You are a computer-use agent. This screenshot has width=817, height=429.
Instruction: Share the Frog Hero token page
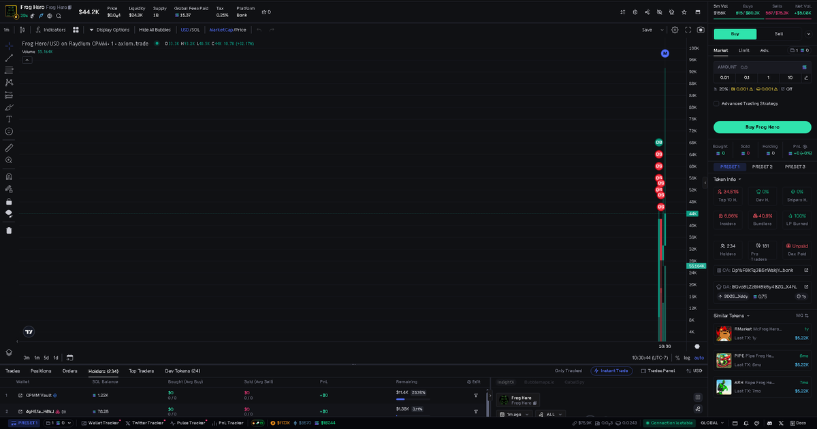pyautogui.click(x=647, y=12)
